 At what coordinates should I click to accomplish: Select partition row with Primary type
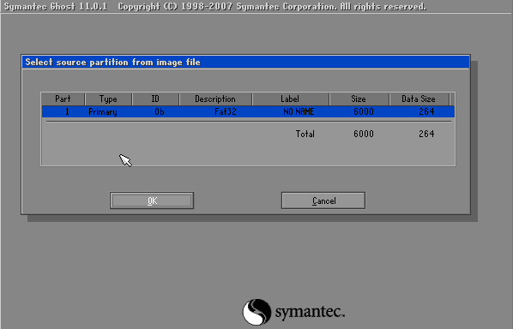tap(248, 111)
